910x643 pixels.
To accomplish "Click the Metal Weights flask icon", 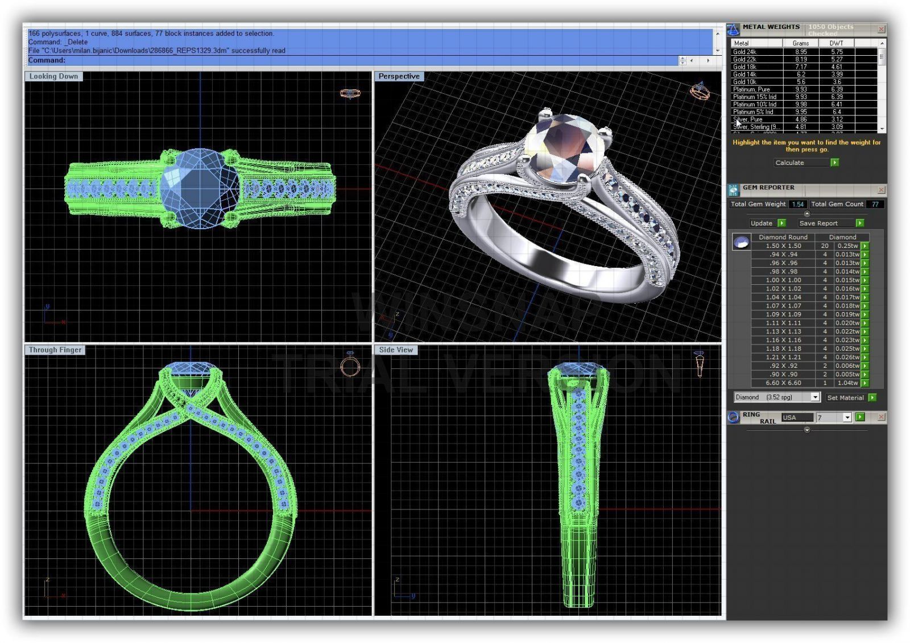I will pos(734,29).
